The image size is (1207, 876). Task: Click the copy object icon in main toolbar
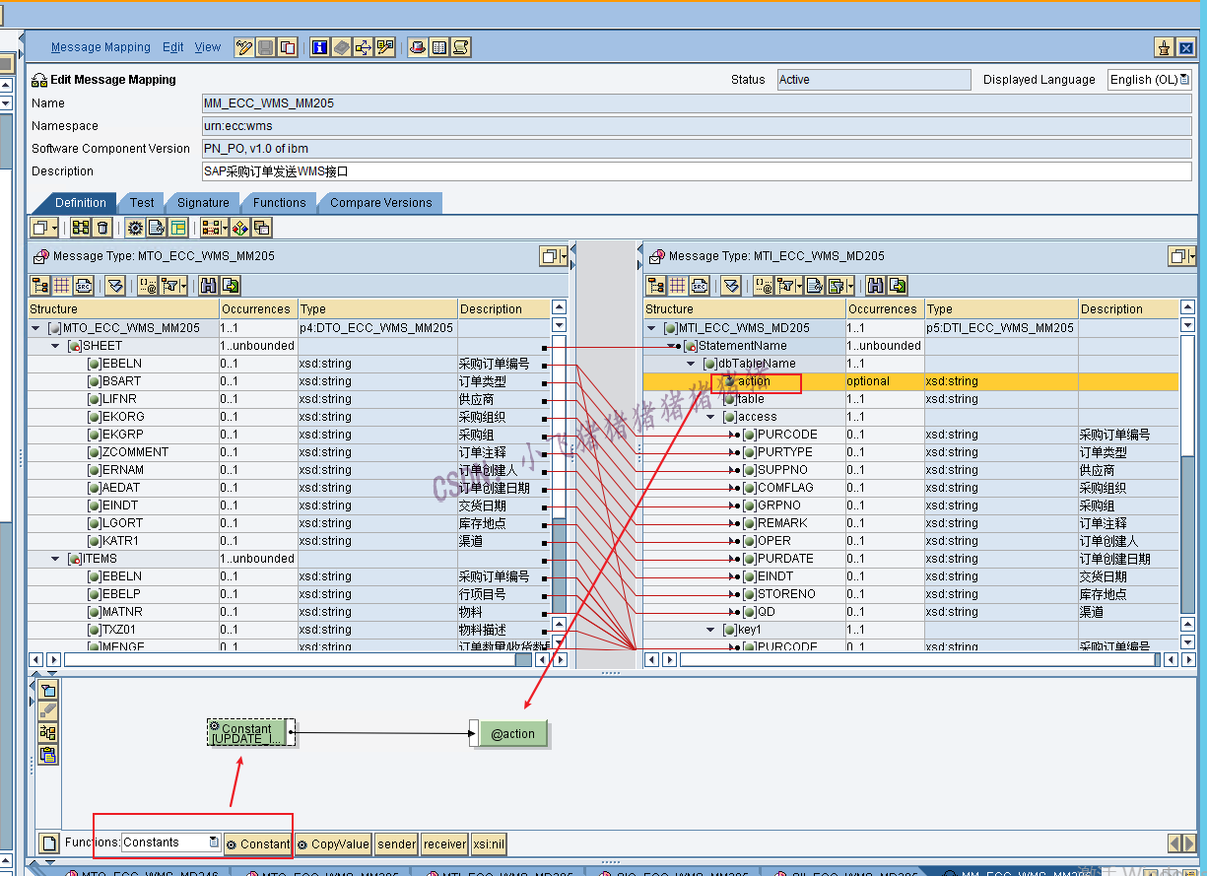[287, 47]
